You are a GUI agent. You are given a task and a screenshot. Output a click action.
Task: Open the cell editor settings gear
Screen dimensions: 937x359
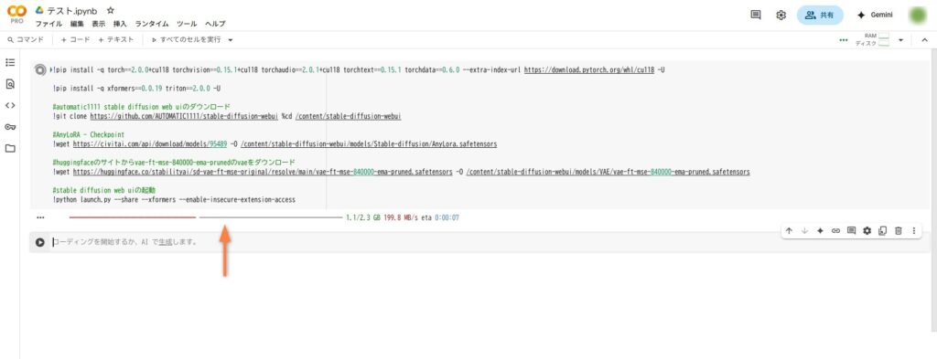[x=867, y=231]
